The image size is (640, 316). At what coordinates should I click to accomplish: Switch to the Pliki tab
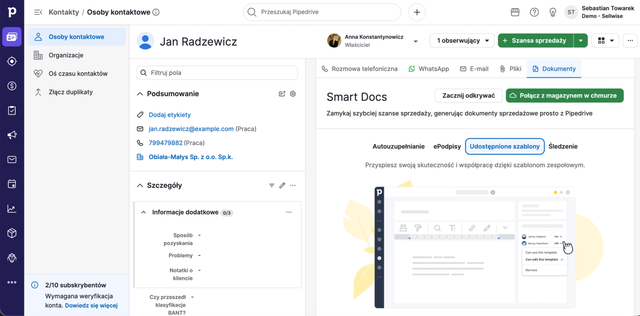click(511, 69)
